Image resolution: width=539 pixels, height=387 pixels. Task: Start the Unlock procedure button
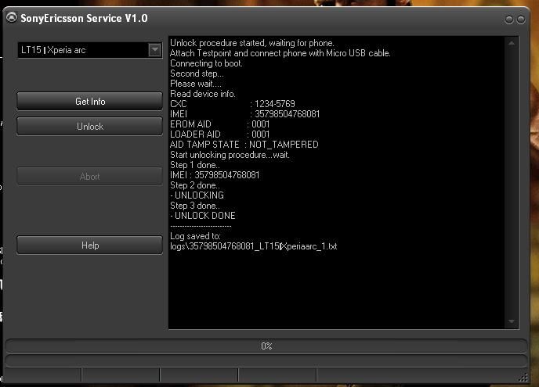(x=89, y=127)
